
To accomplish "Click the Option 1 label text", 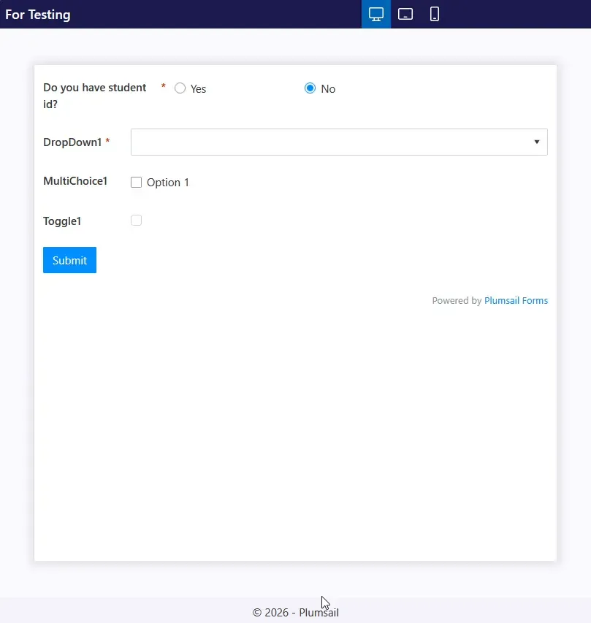I will click(168, 183).
